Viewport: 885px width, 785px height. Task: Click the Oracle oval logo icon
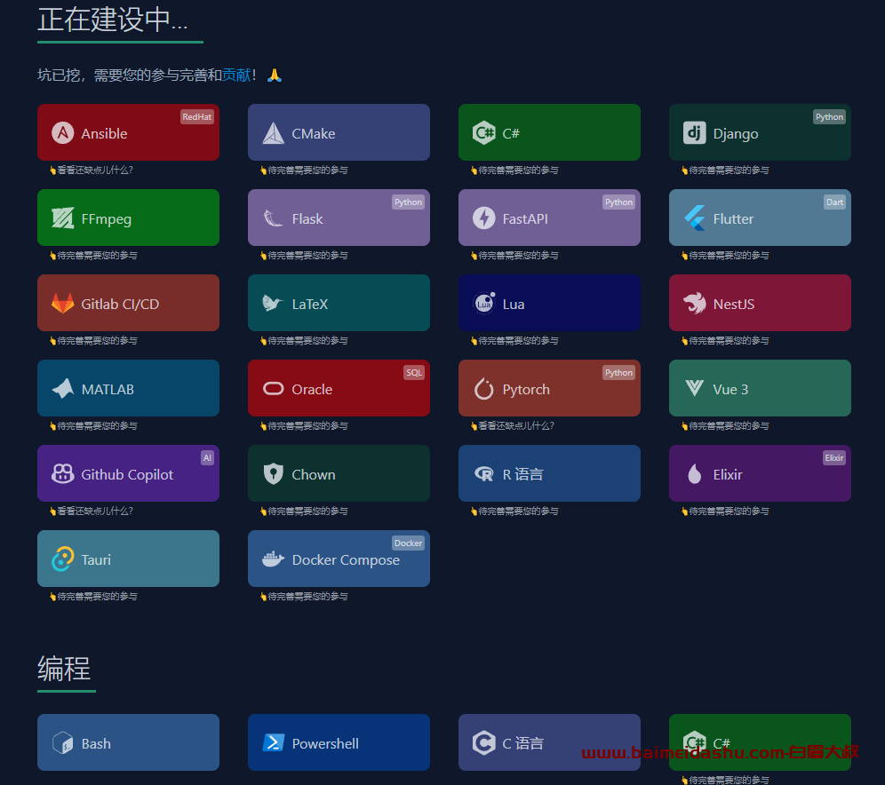(x=273, y=389)
